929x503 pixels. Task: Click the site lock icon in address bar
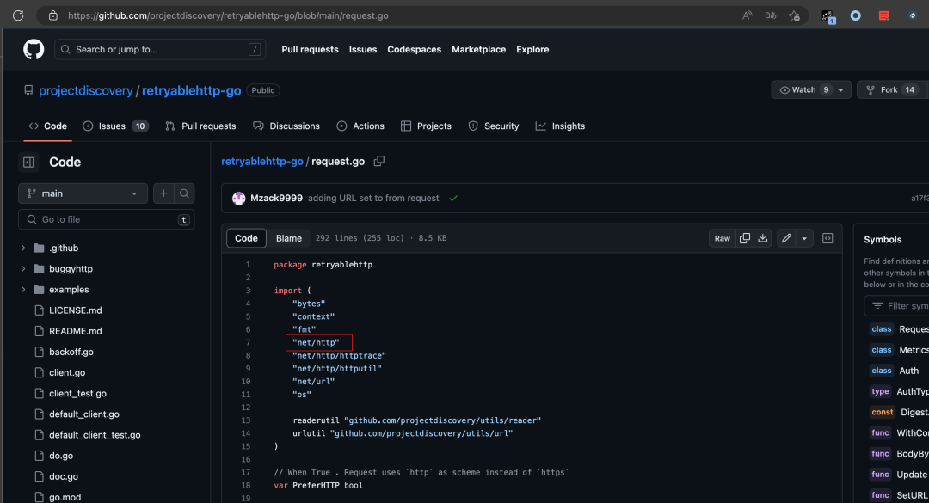[52, 15]
